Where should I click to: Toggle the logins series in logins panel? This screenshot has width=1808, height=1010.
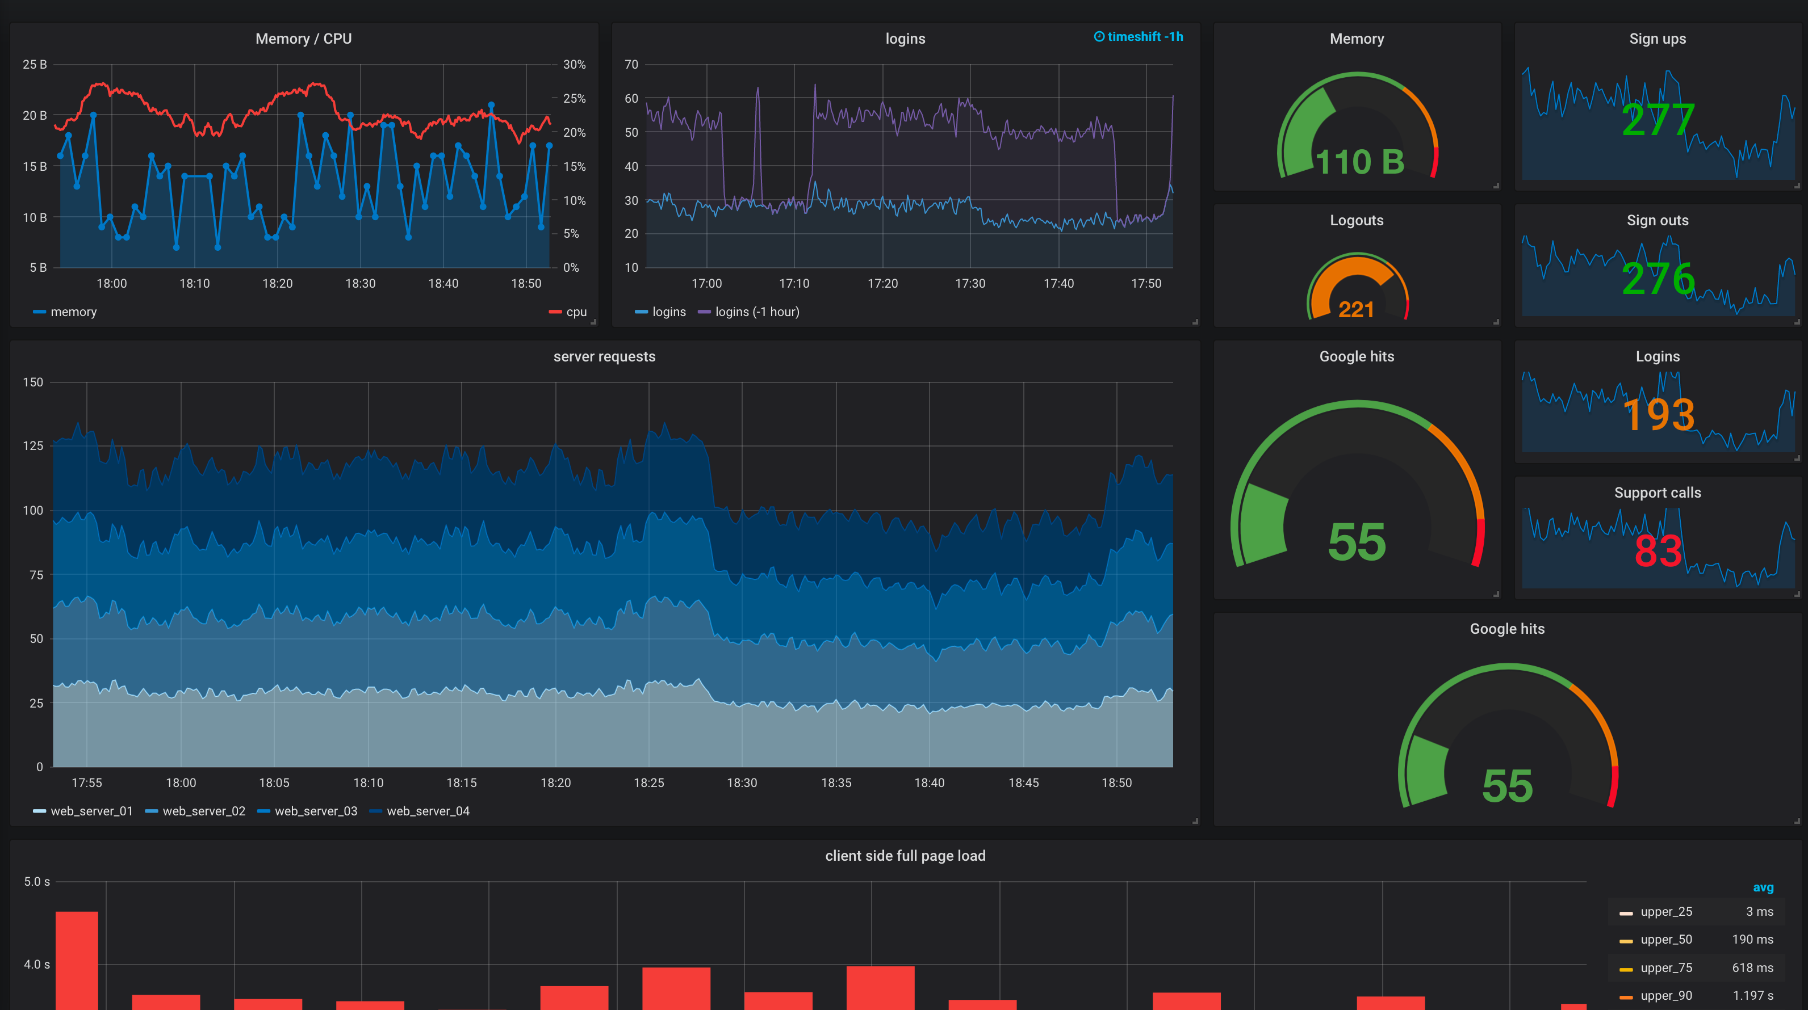669,312
